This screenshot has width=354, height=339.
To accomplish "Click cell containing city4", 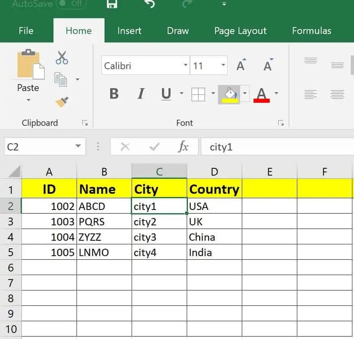I will (x=160, y=252).
